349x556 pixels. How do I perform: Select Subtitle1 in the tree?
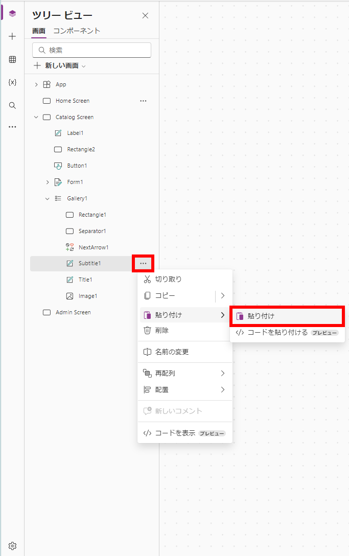(90, 263)
